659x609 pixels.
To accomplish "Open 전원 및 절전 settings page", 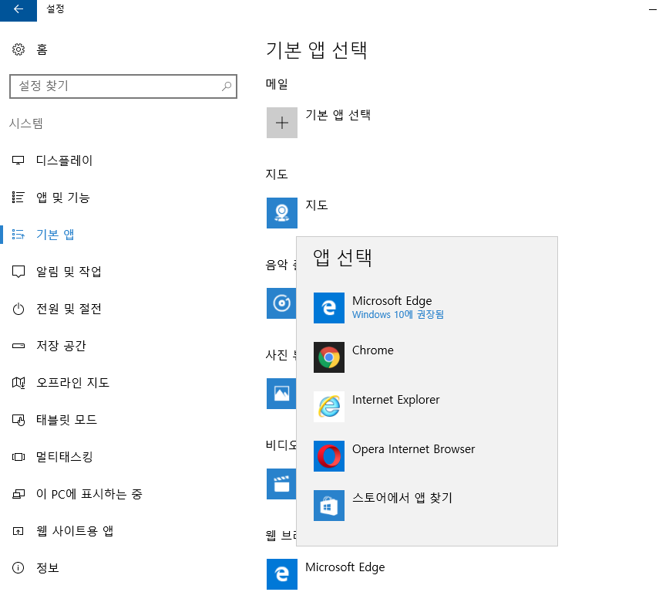I will tap(69, 309).
